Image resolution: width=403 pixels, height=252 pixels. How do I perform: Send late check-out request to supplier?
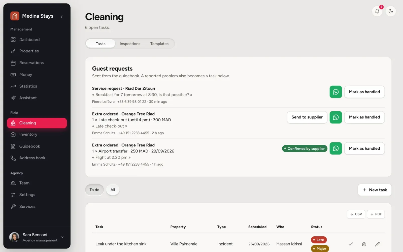(307, 117)
